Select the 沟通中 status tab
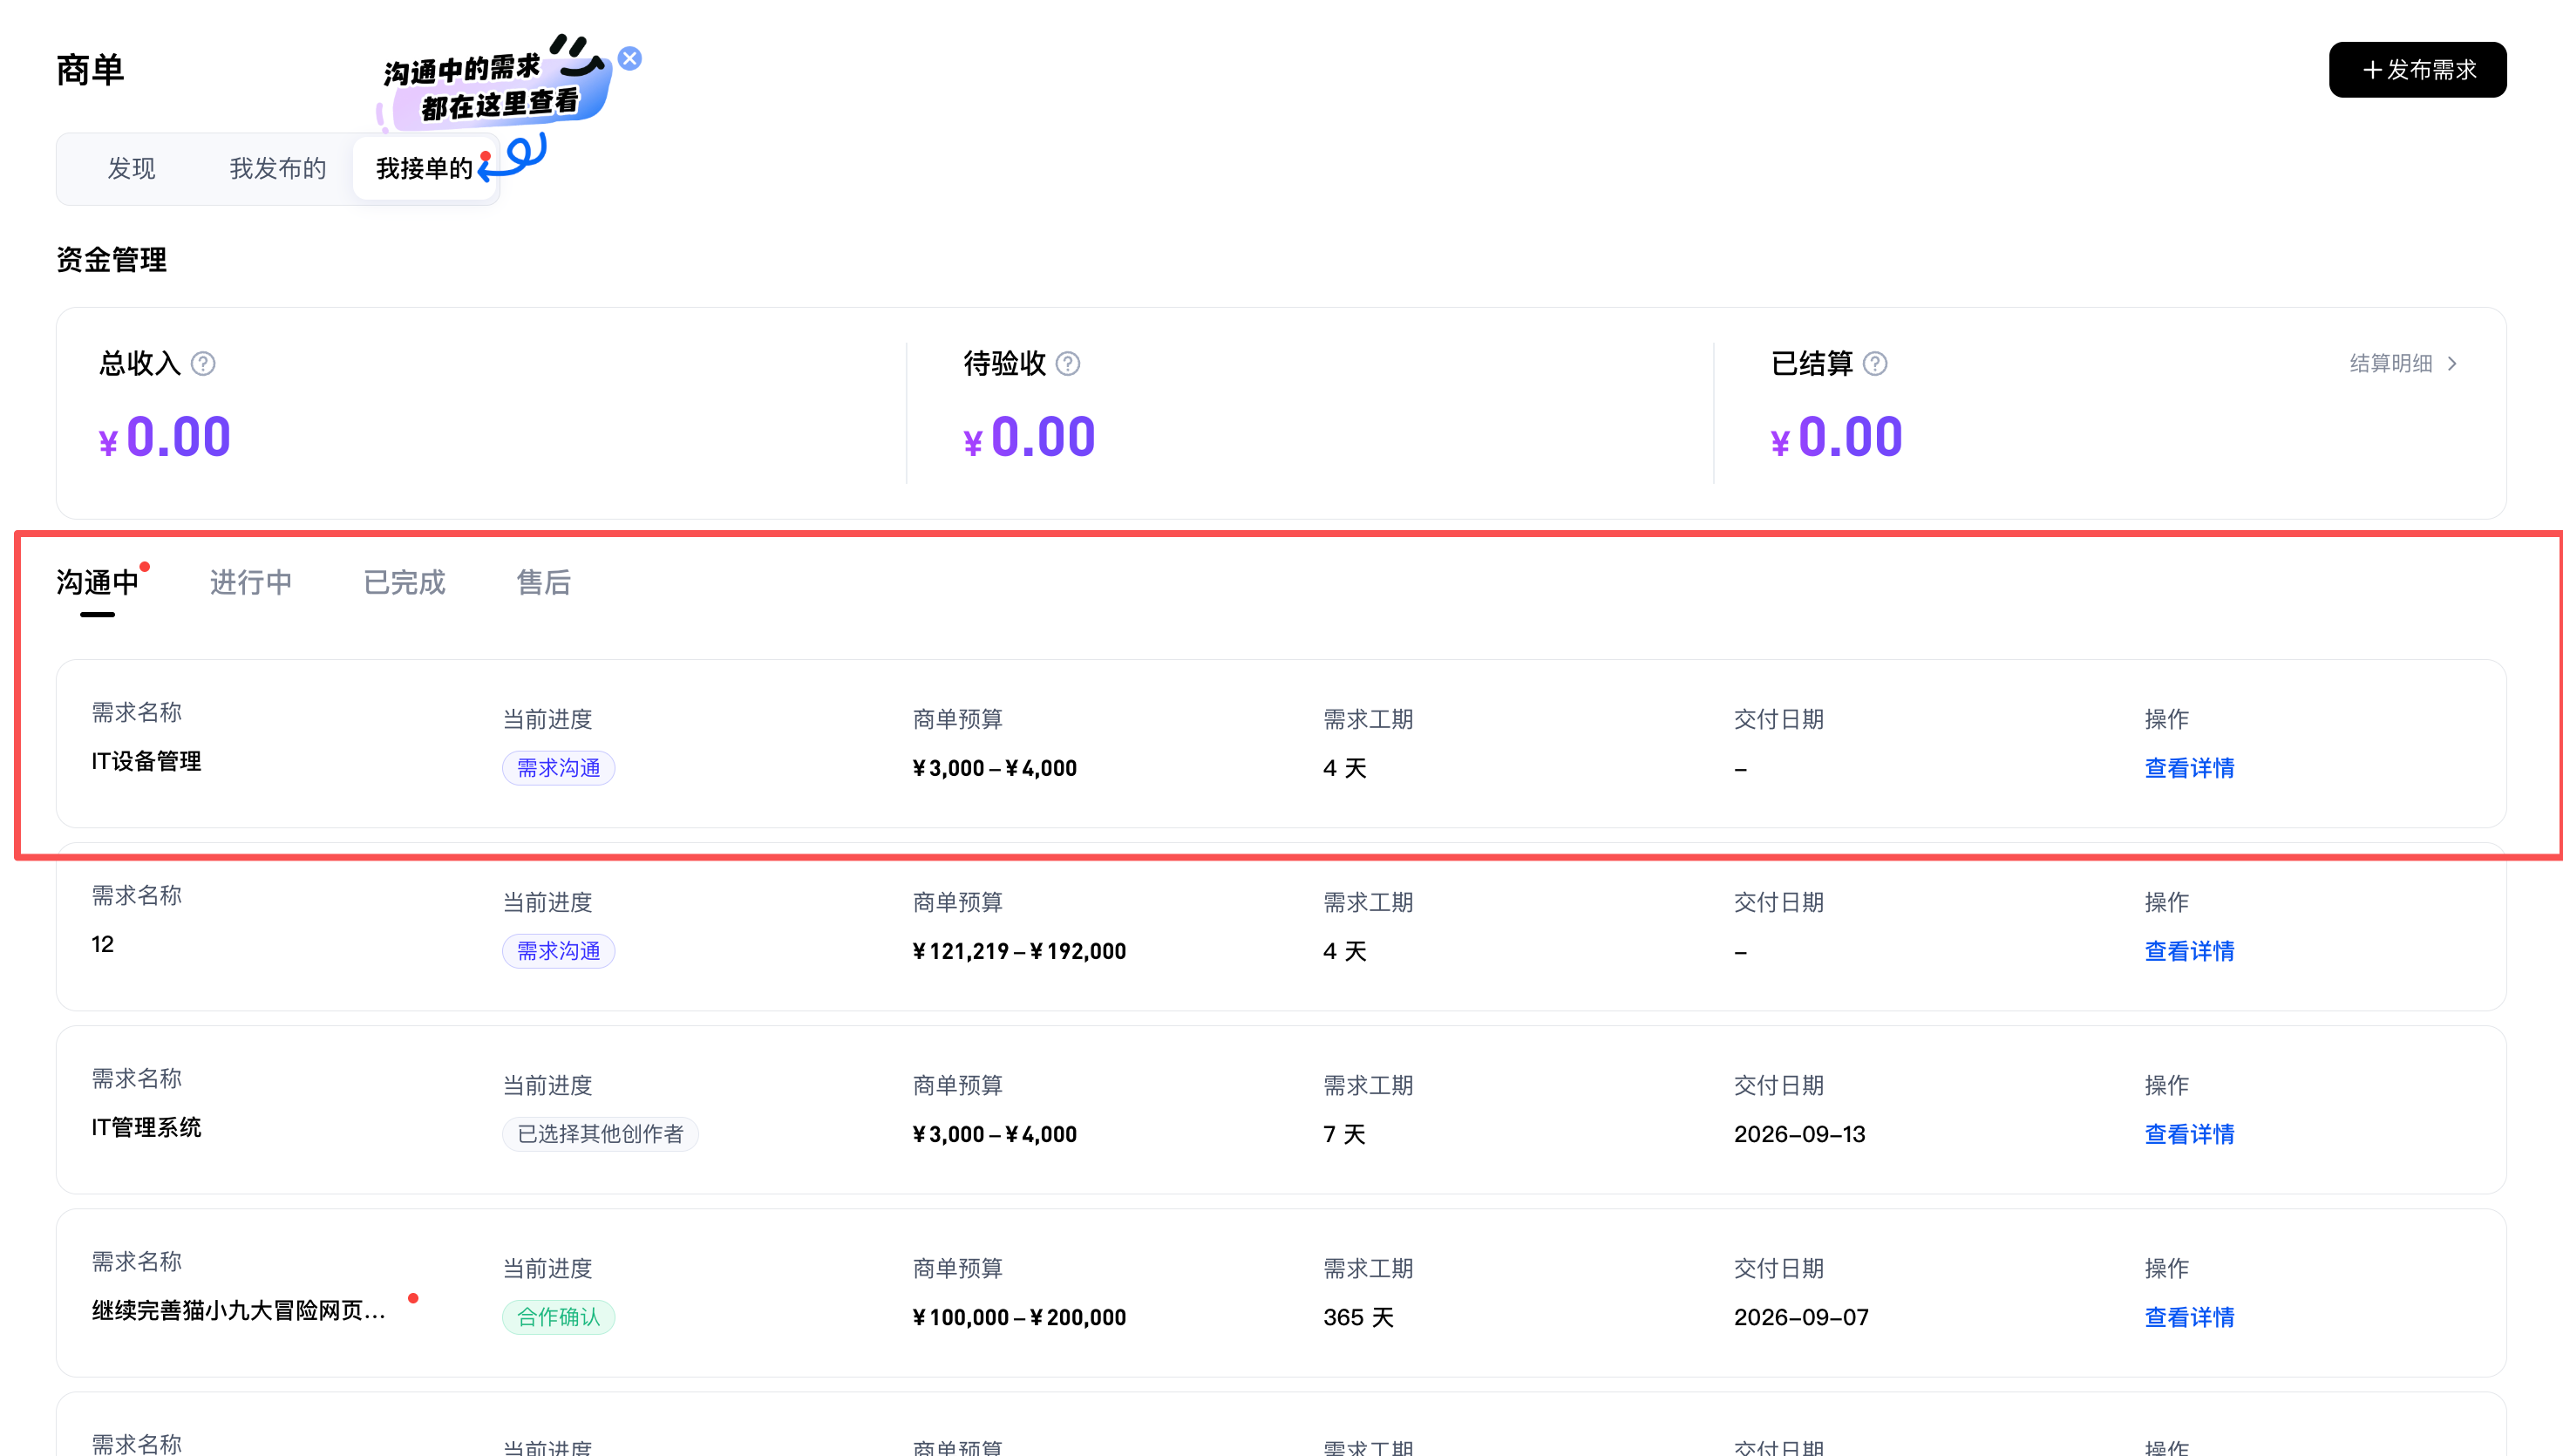Viewport: 2563px width, 1456px height. point(98,583)
